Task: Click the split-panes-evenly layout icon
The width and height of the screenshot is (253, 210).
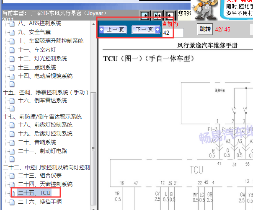Action: [x=157, y=16]
